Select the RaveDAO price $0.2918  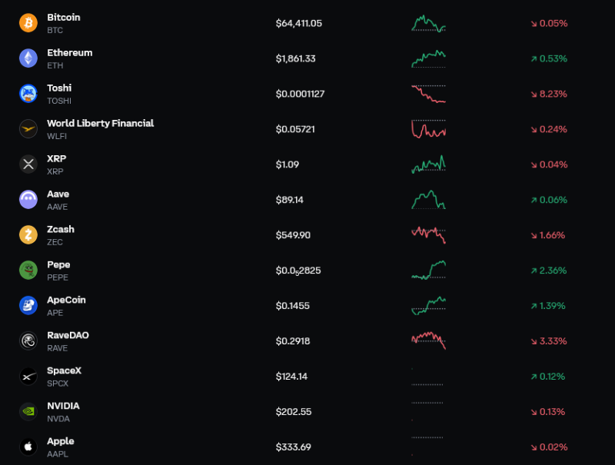pyautogui.click(x=293, y=340)
